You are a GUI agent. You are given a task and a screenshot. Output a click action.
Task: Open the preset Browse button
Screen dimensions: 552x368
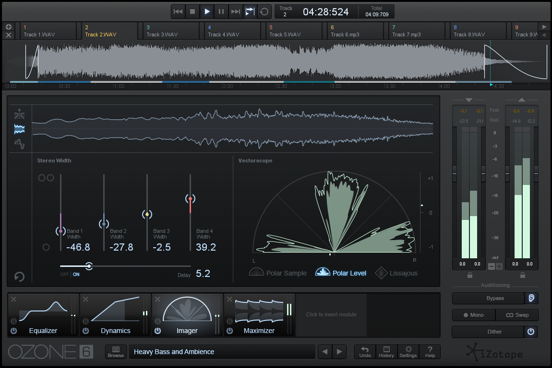pos(116,352)
